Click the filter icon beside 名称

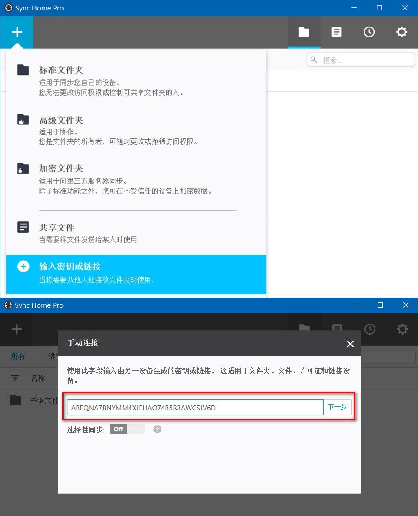[x=15, y=378]
